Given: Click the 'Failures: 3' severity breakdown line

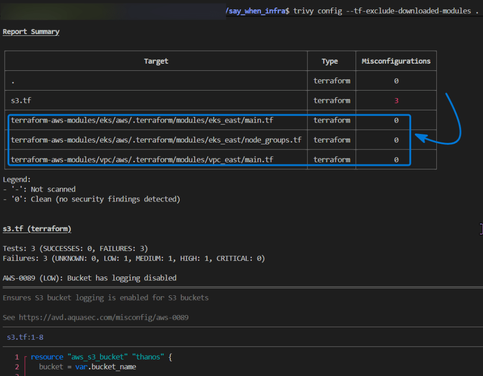Looking at the screenshot, I should 134,258.
